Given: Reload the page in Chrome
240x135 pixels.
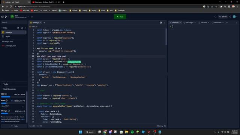Looking at the screenshot, I should (11, 7).
